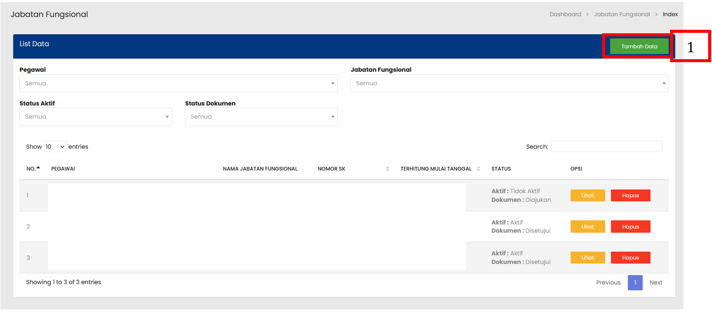Screen dimensions: 712x314
Task: Click the green Tambah Data button
Action: pyautogui.click(x=639, y=46)
